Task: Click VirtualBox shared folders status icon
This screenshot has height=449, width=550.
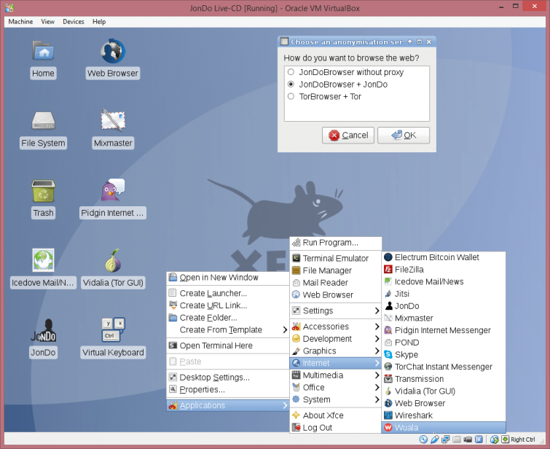Action: pyautogui.click(x=457, y=440)
